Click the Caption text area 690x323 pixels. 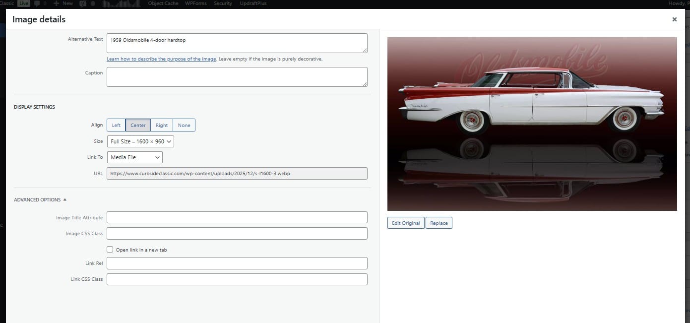coord(237,77)
